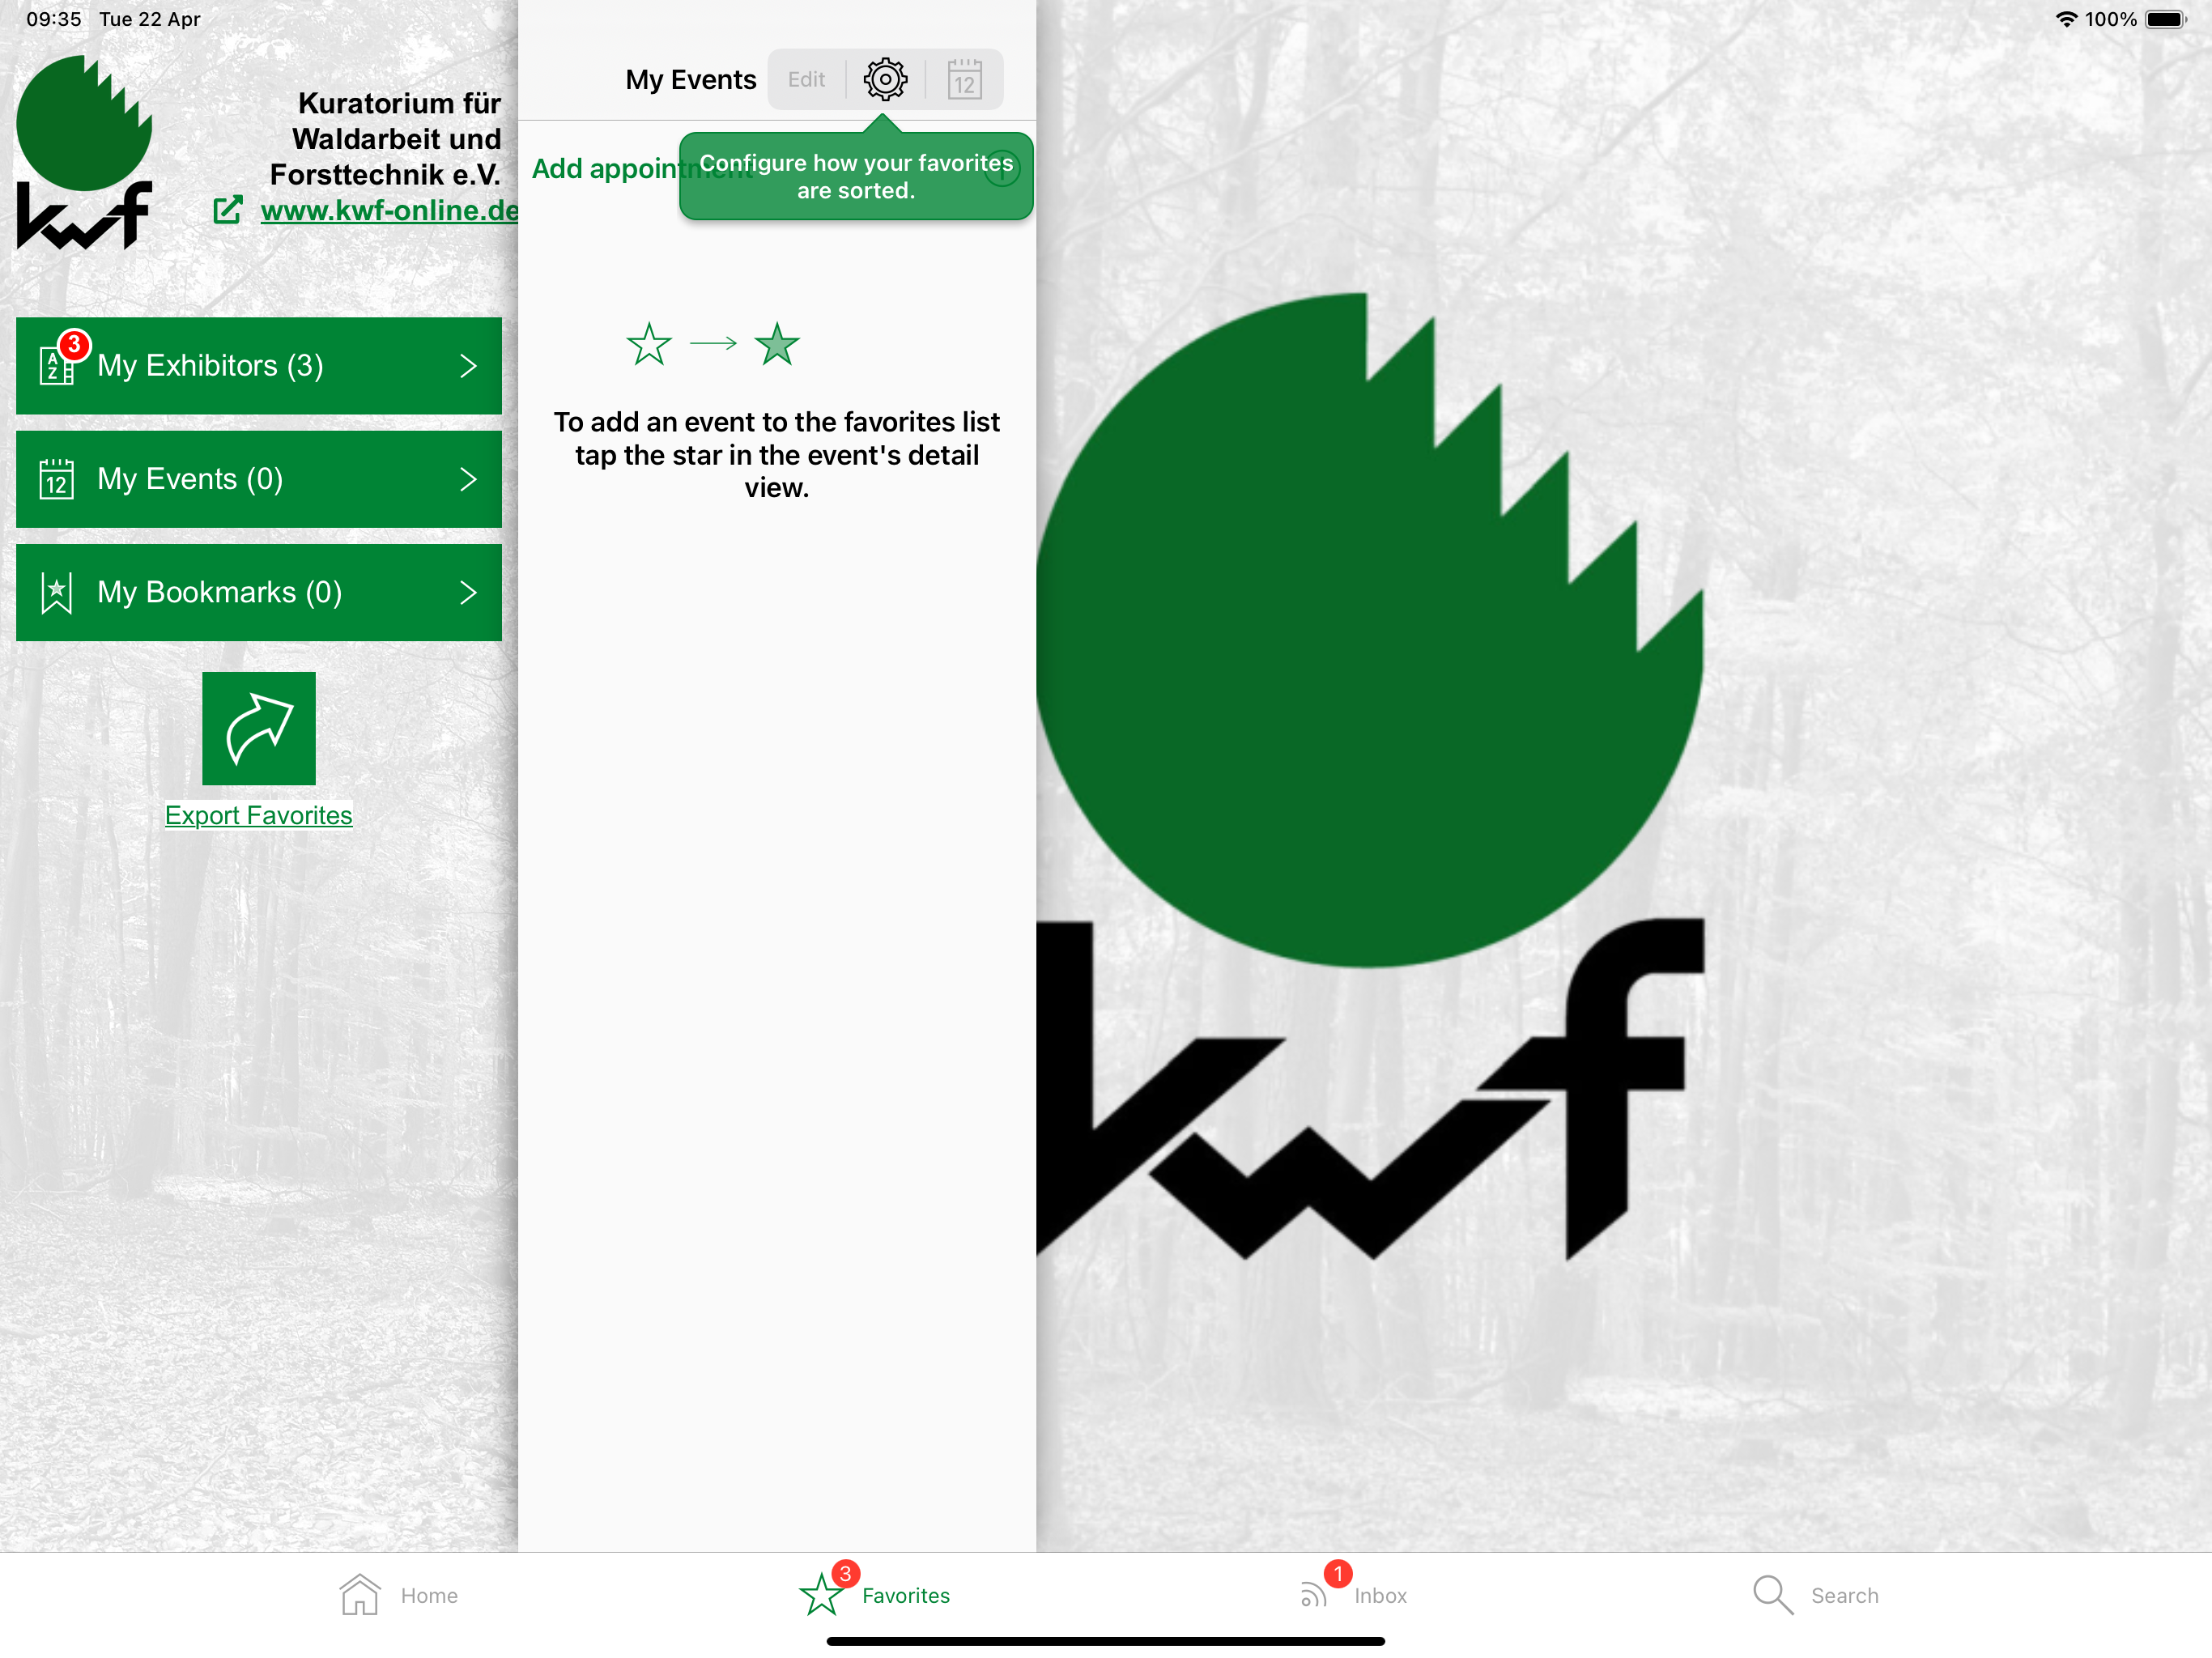Tap the bookmark star icon
Screen dimensions: 2212x1658
tap(57, 592)
